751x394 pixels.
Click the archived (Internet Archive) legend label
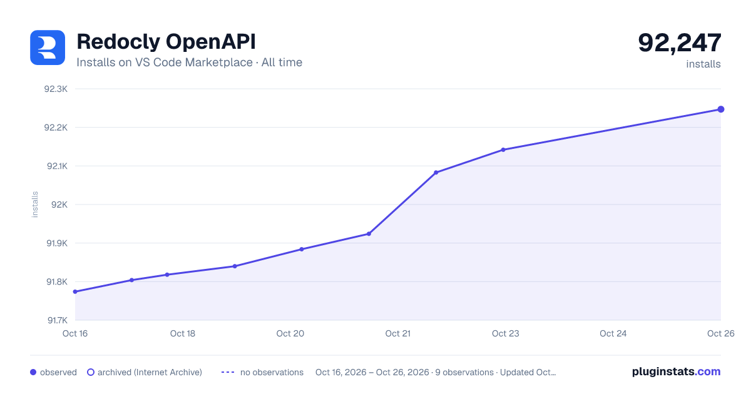coord(150,372)
